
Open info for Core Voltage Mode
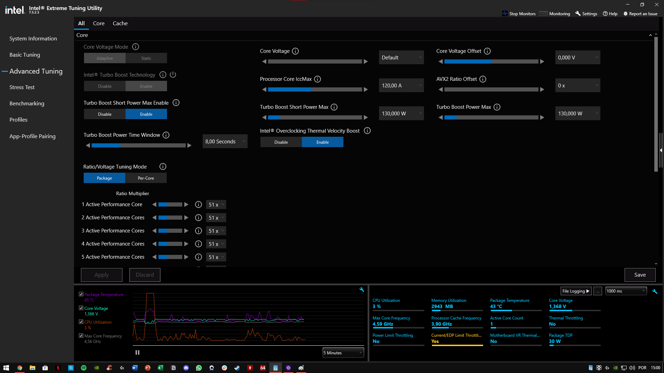tap(136, 47)
